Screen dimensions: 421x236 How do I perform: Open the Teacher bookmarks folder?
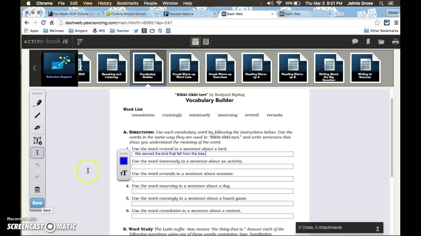[x=119, y=30]
